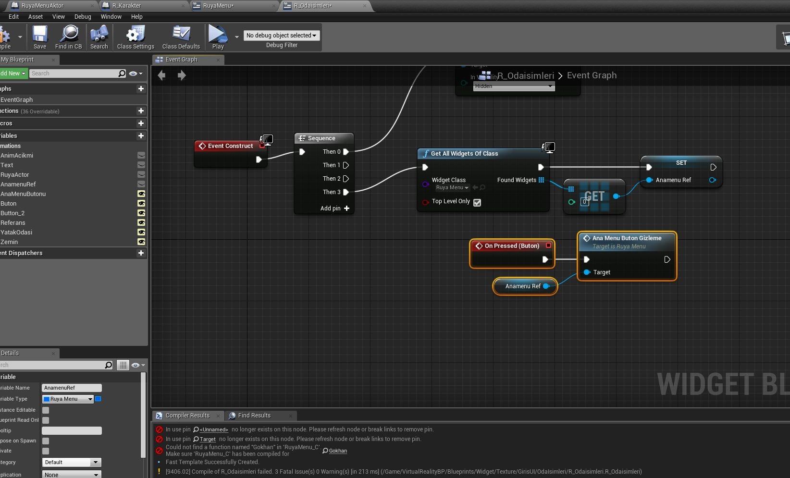Start Play simulation
The width and height of the screenshot is (790, 478).
point(218,37)
